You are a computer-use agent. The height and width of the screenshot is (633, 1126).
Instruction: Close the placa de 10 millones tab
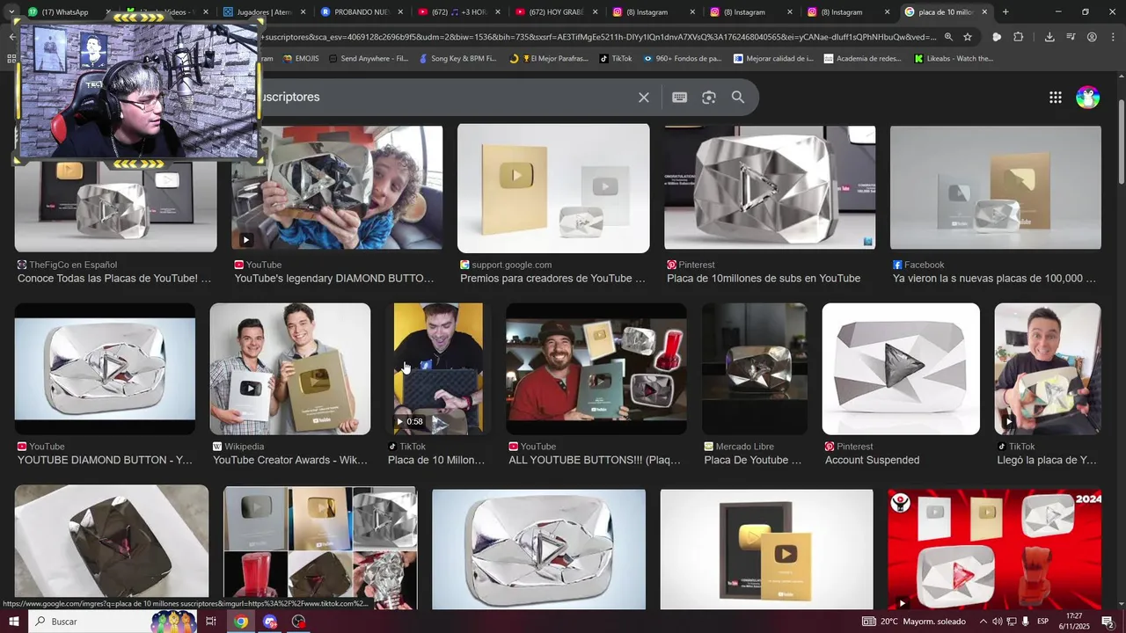[984, 12]
